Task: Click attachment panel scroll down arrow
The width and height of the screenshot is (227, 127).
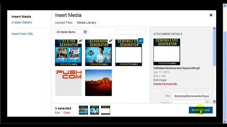Action: click(x=214, y=102)
